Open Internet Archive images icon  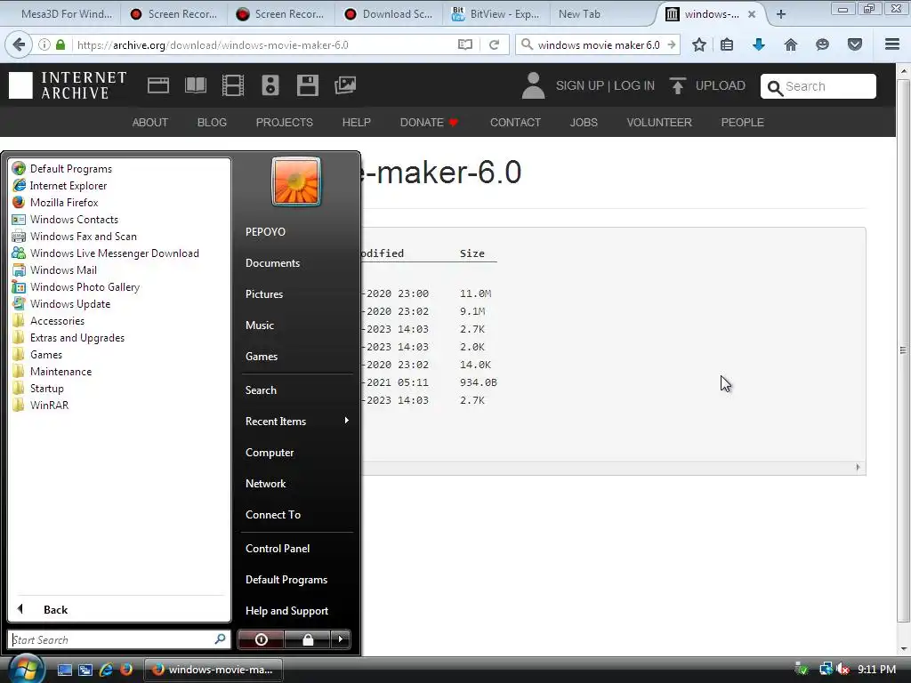click(345, 85)
